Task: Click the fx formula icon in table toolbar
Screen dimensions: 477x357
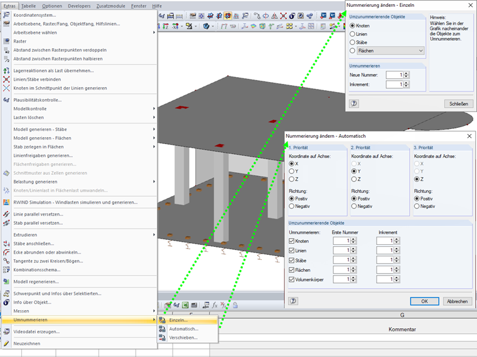Action: point(215,305)
